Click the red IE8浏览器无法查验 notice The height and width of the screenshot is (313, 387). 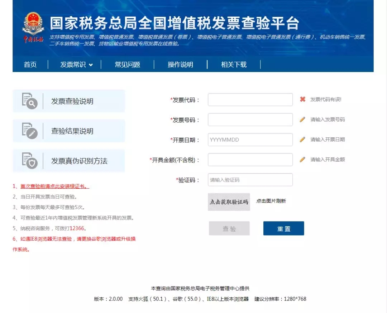pos(74,244)
